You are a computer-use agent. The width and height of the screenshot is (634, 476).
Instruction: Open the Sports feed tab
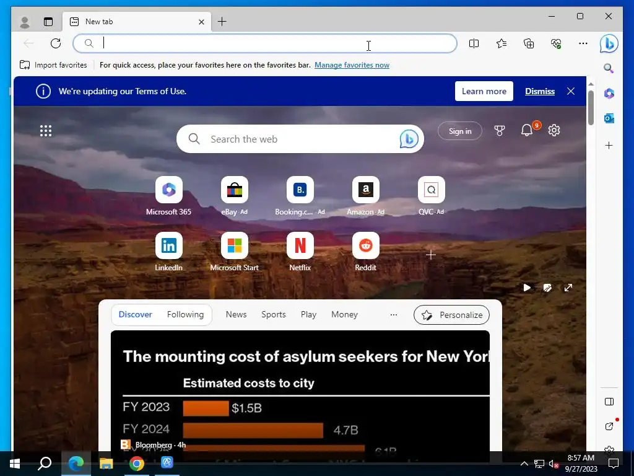(x=273, y=314)
